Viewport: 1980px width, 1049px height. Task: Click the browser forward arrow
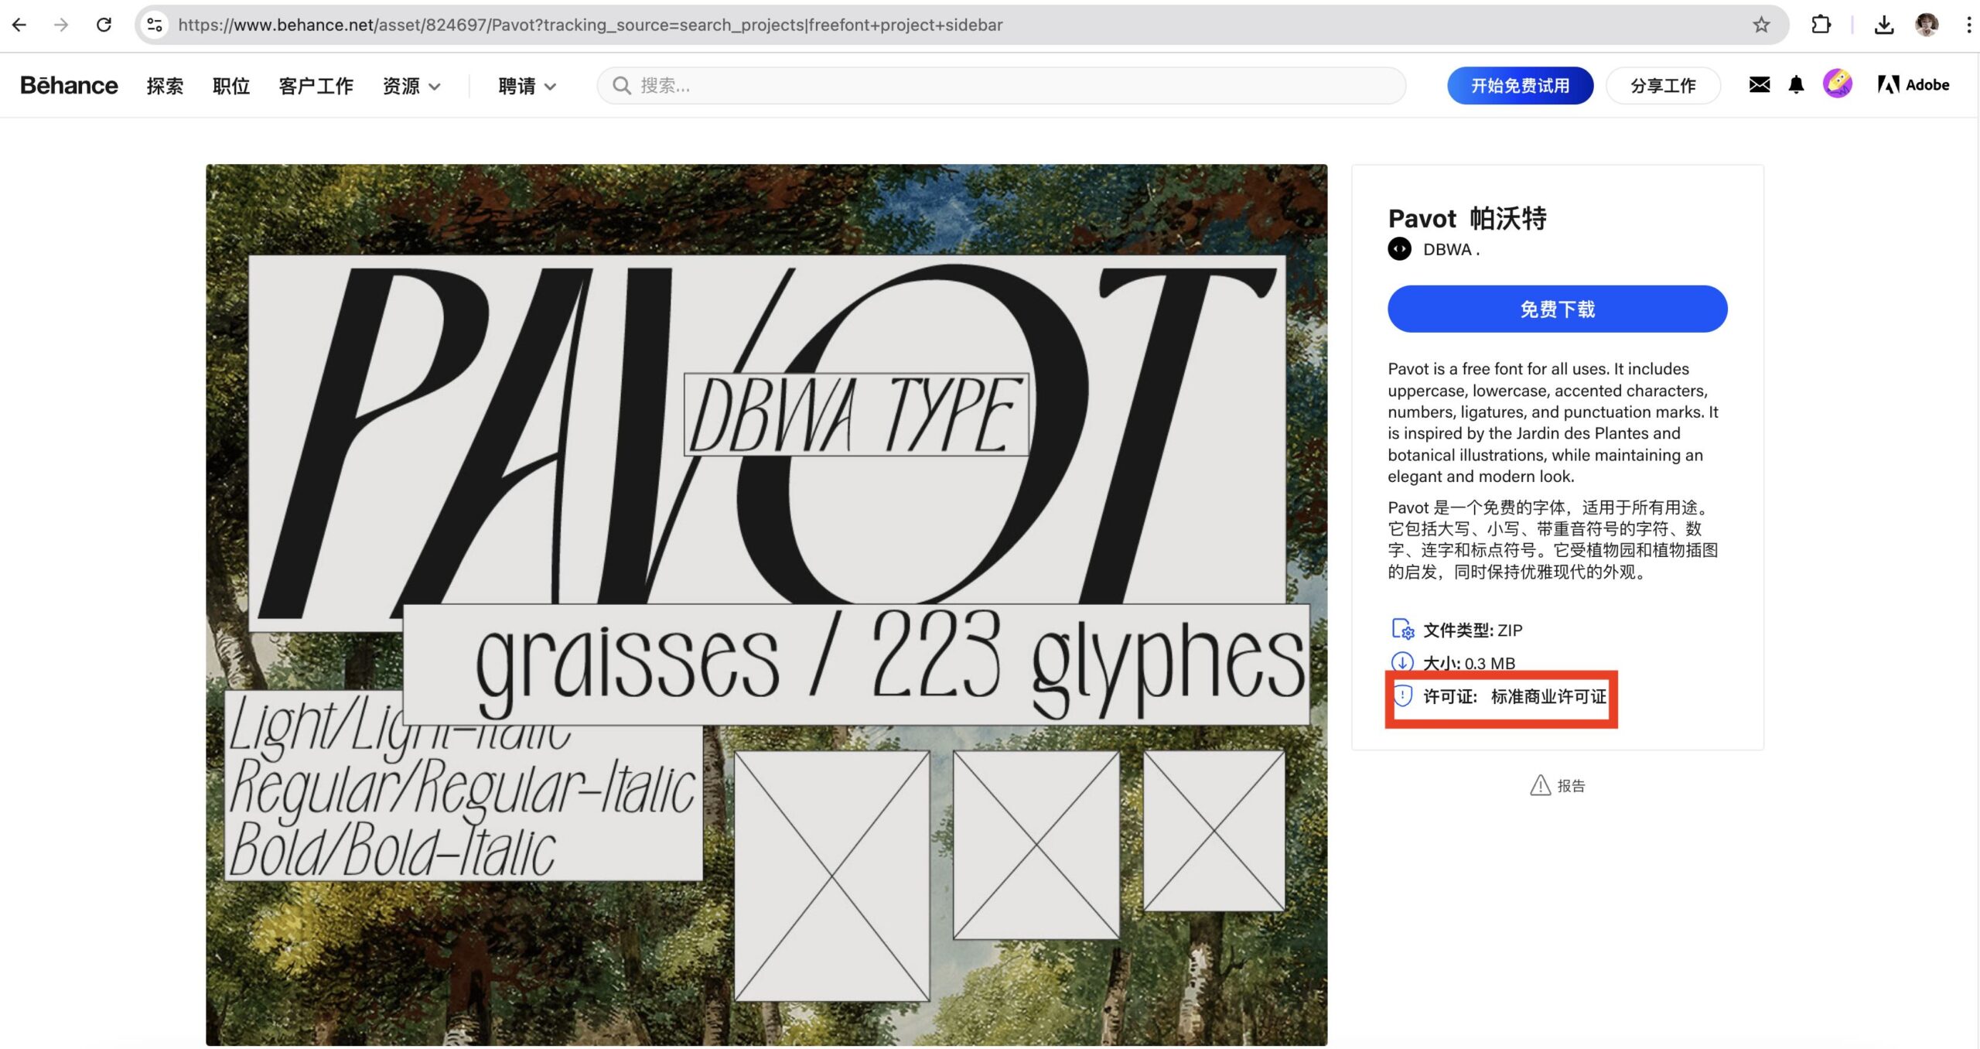coord(61,25)
